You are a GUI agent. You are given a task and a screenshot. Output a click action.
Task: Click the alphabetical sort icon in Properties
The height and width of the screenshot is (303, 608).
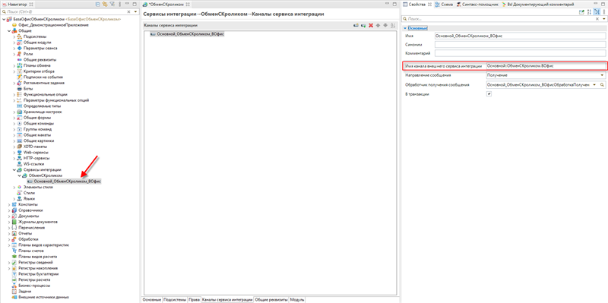(x=590, y=12)
